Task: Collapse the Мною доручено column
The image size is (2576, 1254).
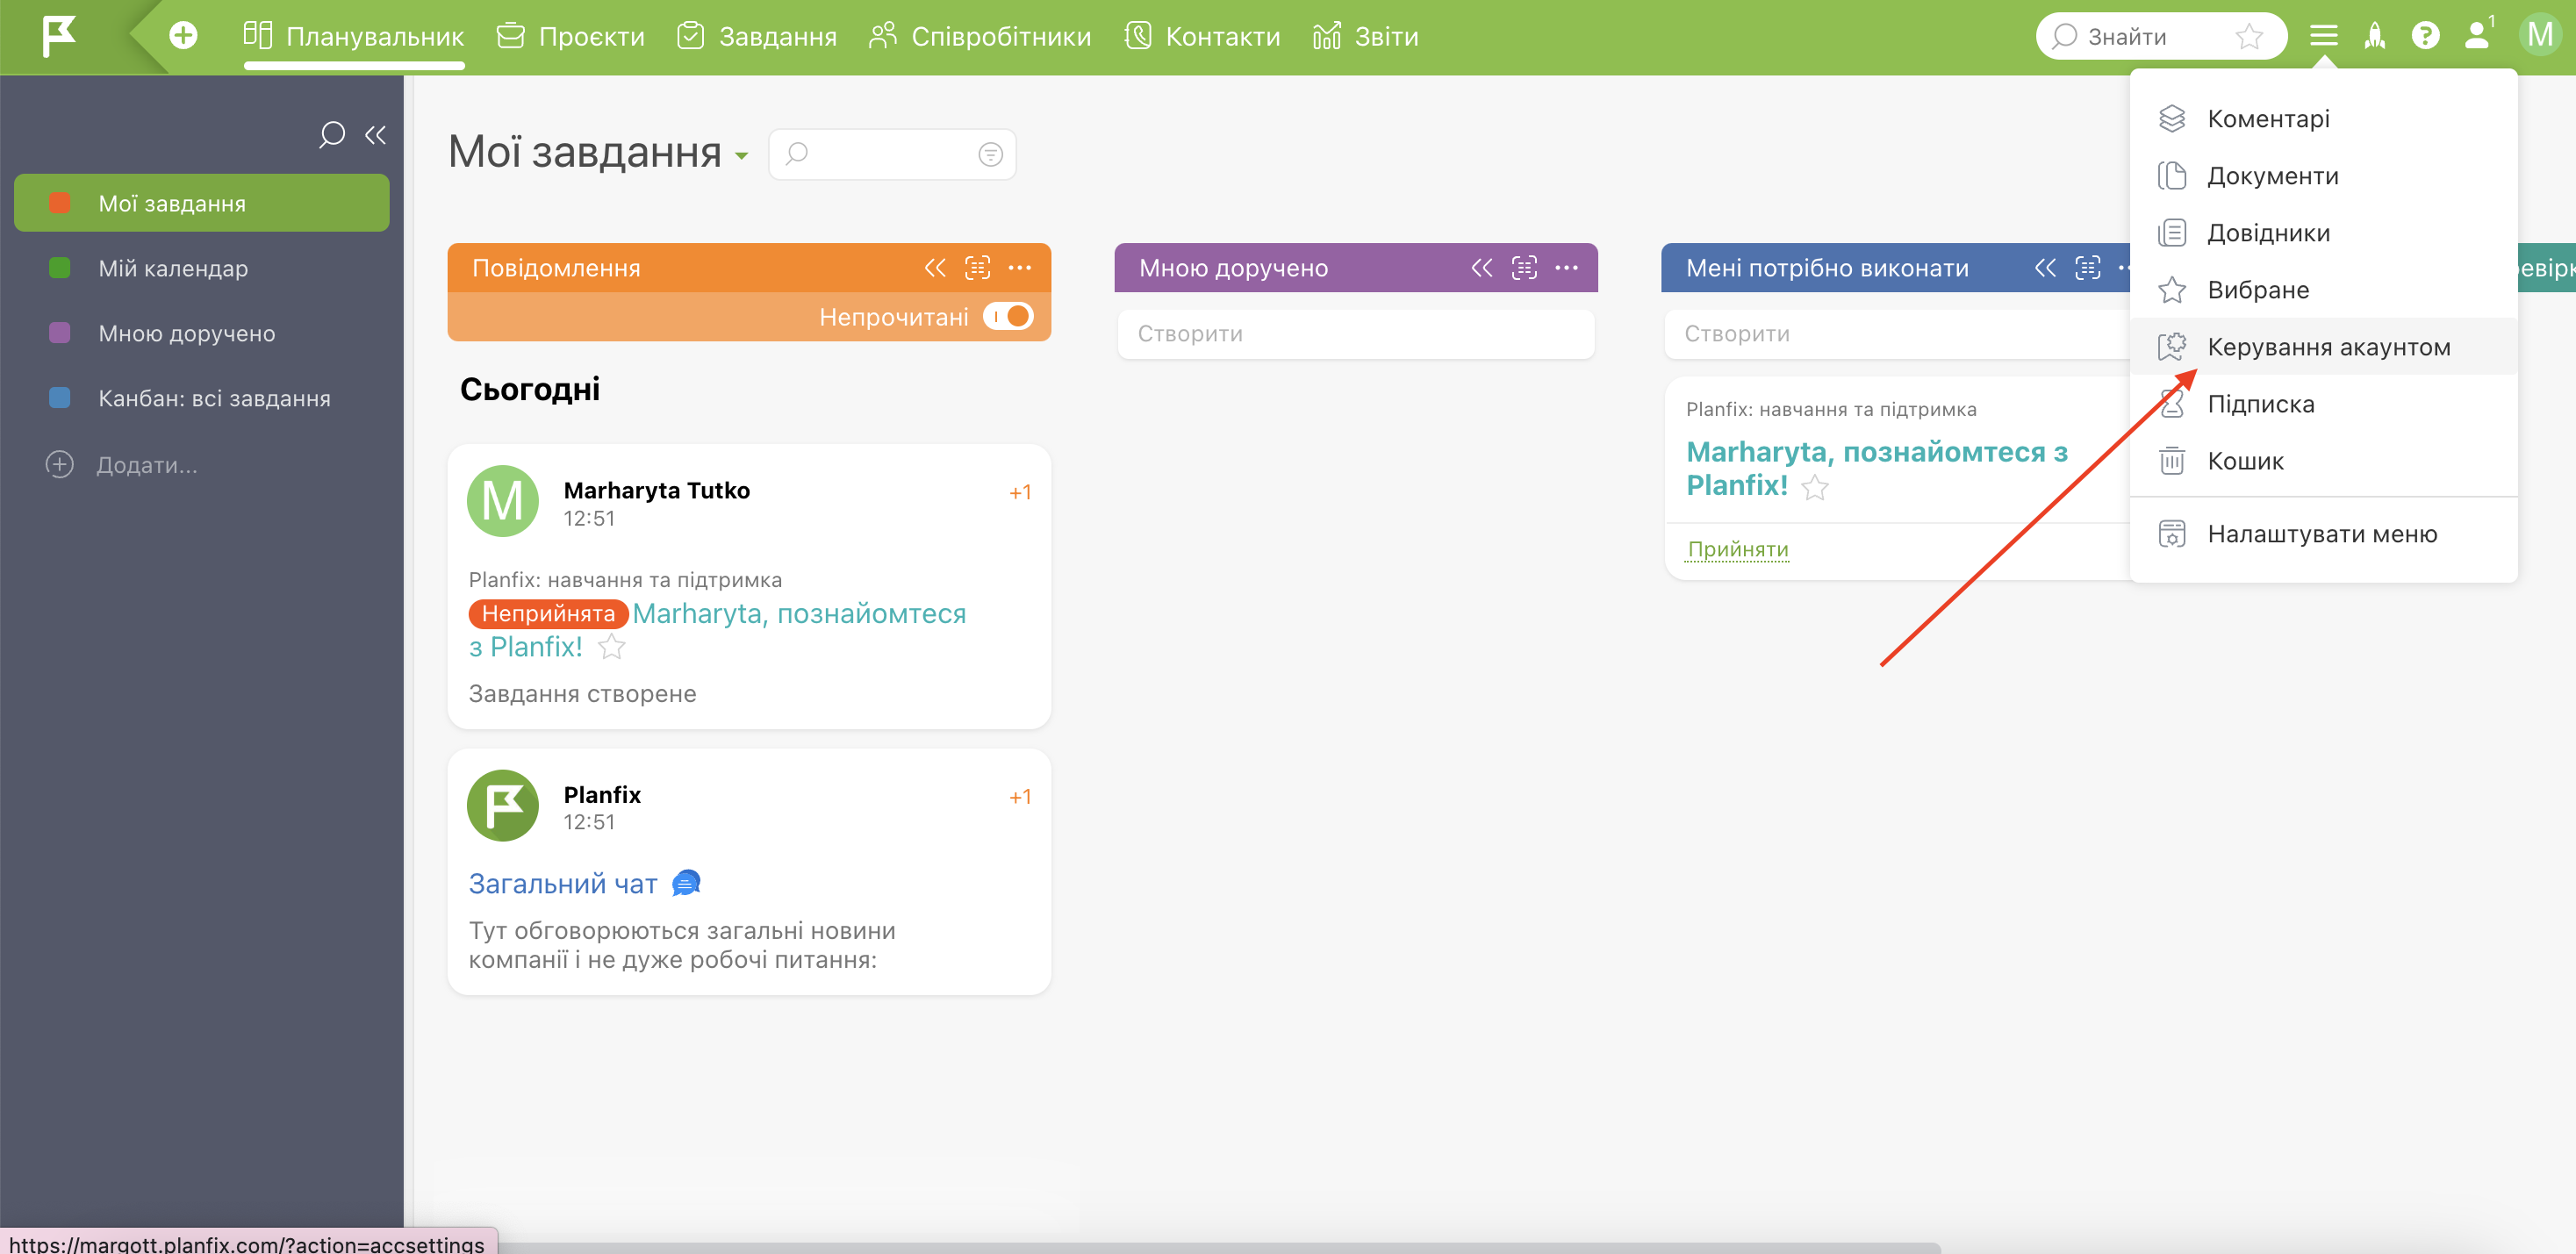Action: coord(1482,268)
